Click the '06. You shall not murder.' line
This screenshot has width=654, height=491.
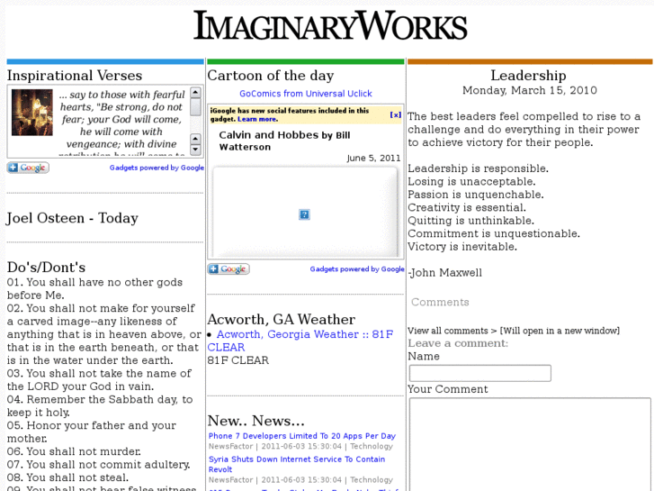[74, 451]
